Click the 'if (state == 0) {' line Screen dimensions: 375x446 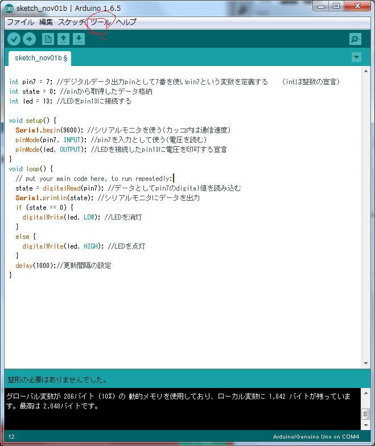44,208
